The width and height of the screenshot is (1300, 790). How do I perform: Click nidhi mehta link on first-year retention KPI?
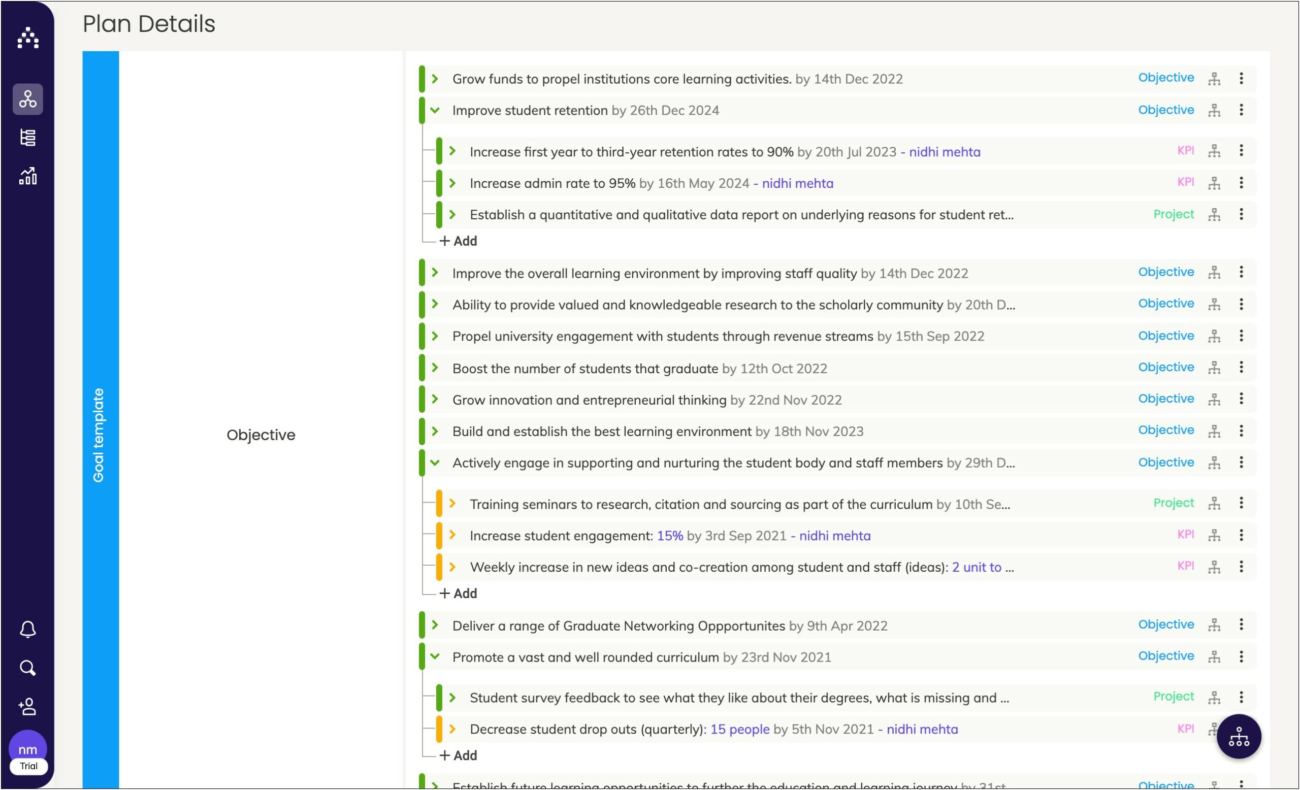point(945,152)
